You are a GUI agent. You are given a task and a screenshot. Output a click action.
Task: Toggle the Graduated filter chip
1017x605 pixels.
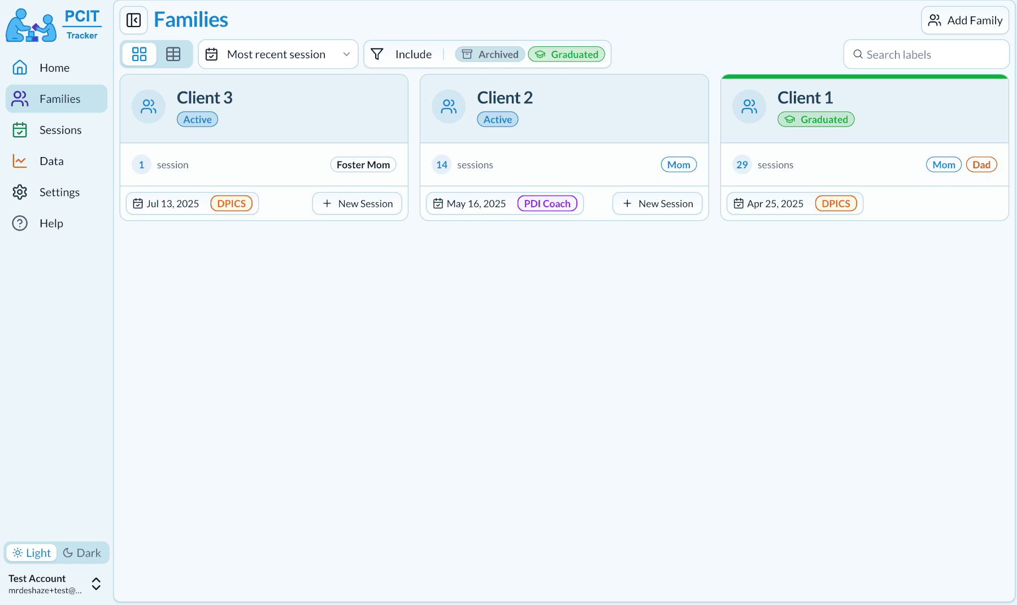point(567,54)
